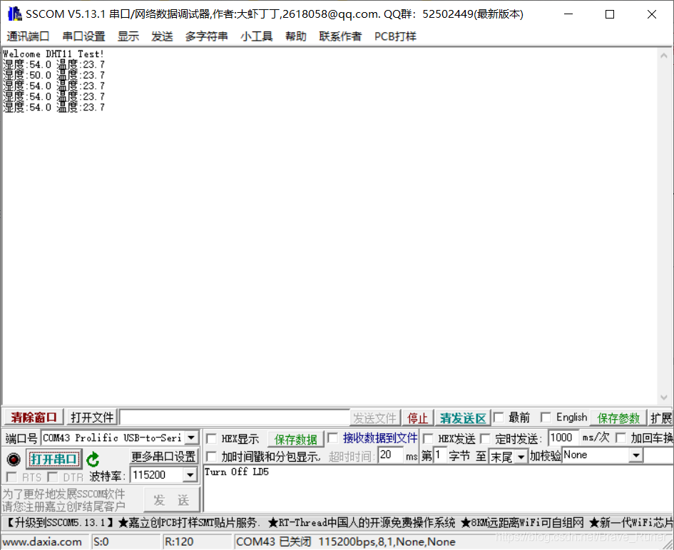
Task: Open the 通讯端口 menu
Action: click(x=28, y=36)
